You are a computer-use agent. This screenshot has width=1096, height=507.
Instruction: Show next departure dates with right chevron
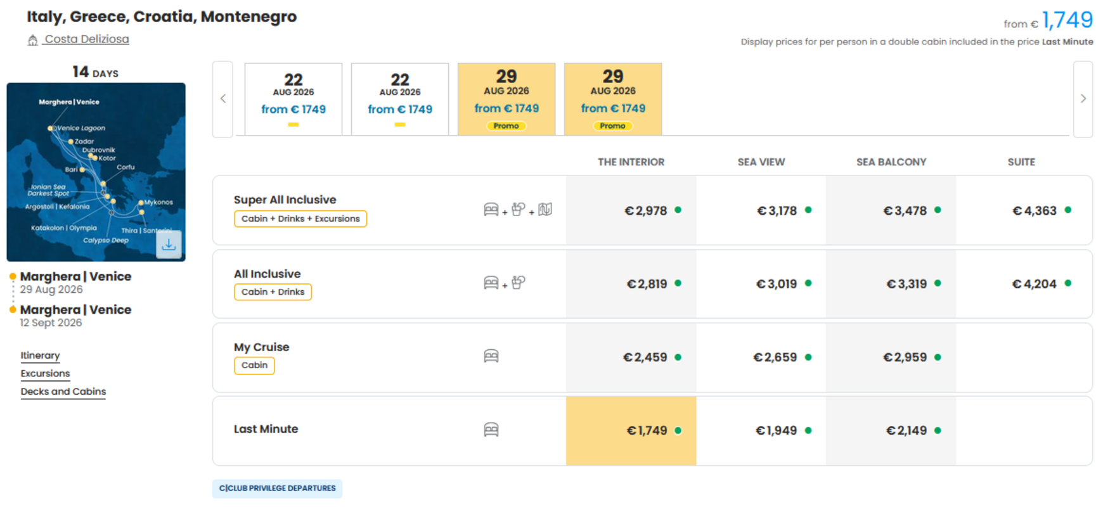[x=1083, y=99]
